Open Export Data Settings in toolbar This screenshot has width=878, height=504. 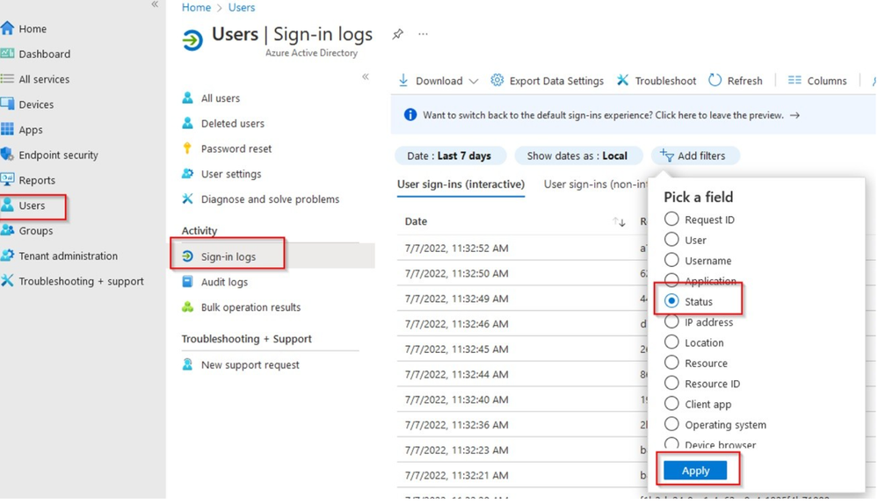(x=547, y=81)
